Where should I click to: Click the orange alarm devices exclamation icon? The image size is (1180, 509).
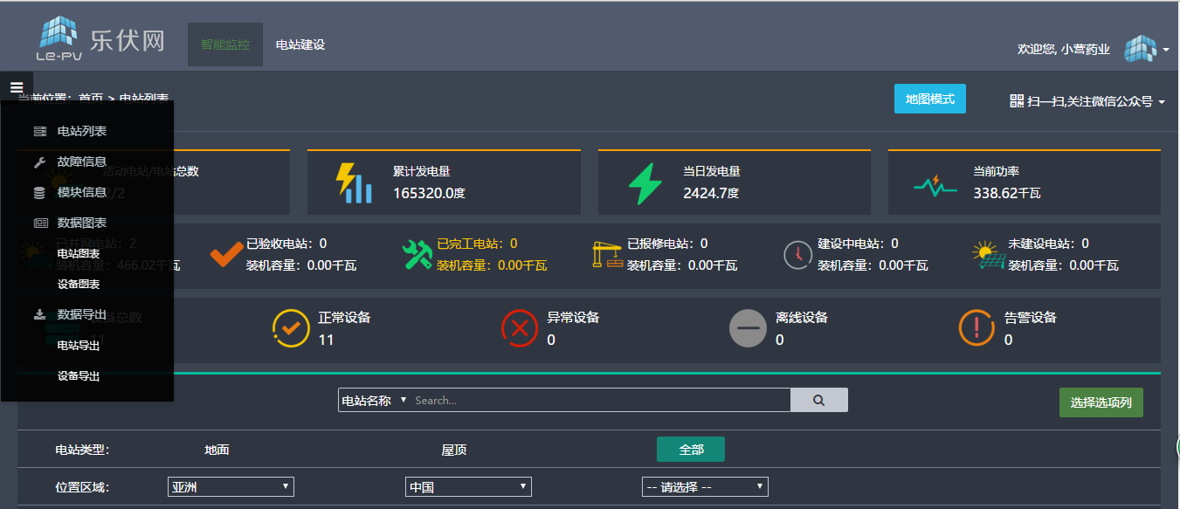coord(976,328)
